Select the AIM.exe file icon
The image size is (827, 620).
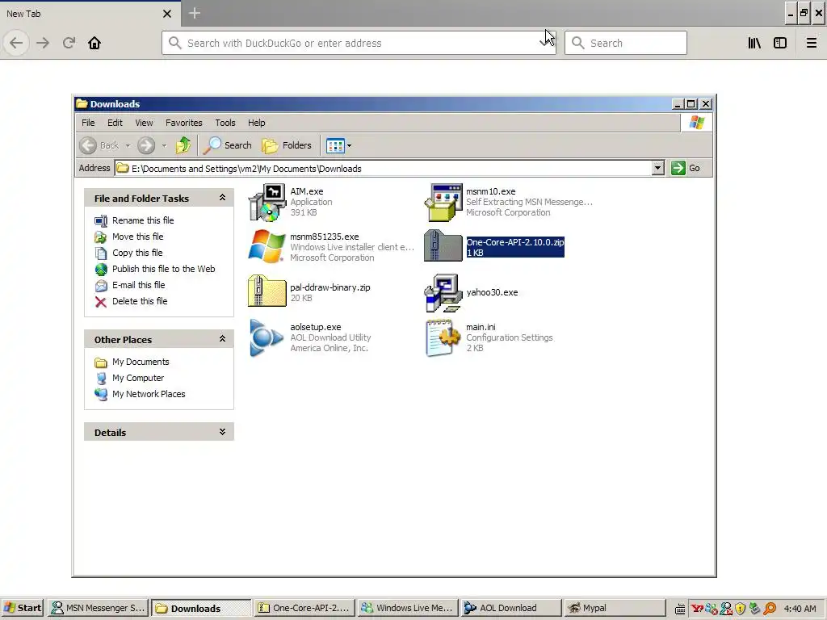267,203
